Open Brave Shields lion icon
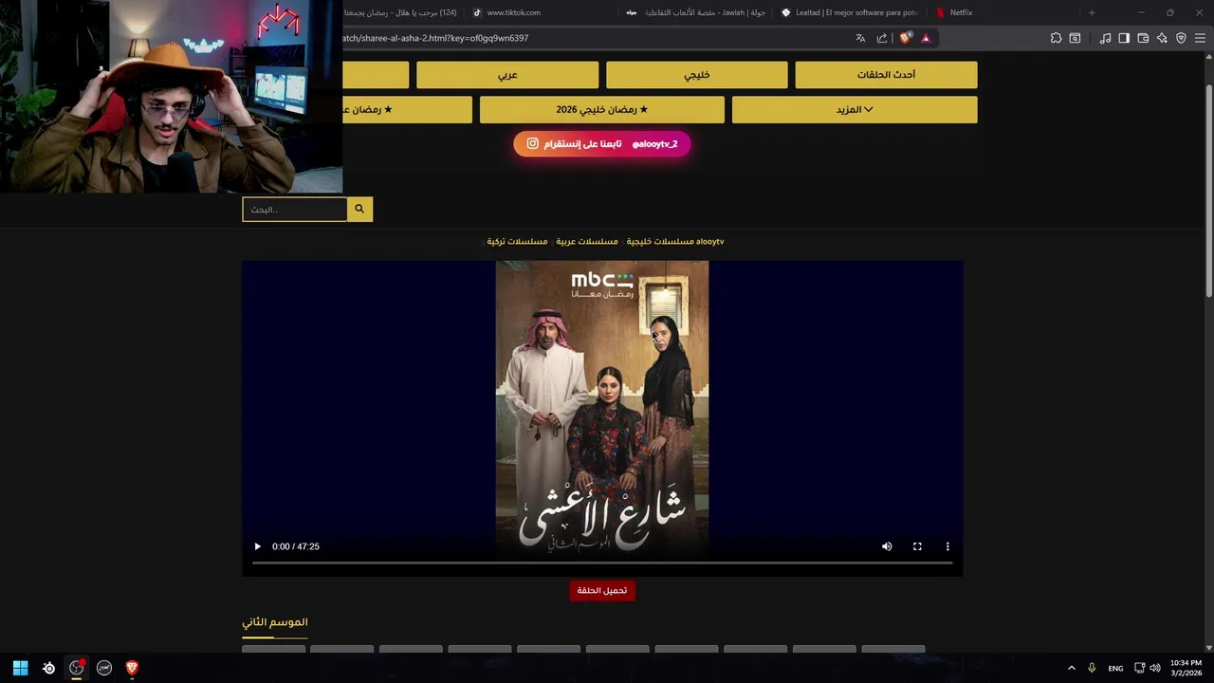 [905, 38]
